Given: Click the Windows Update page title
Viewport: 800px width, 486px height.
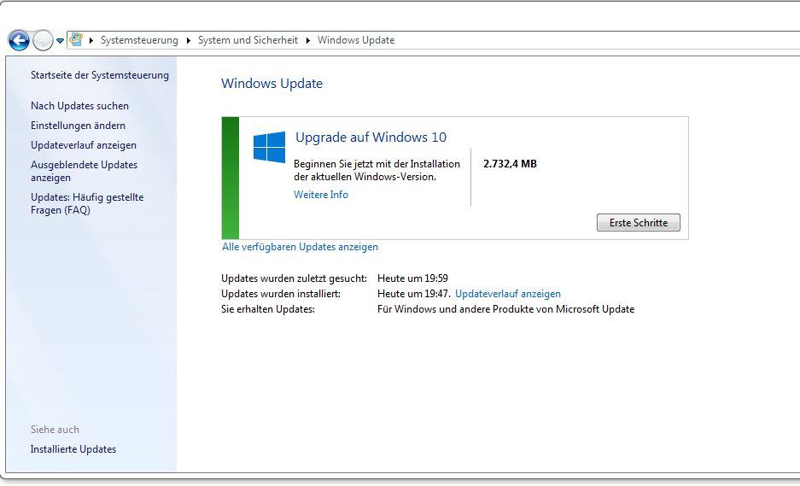Looking at the screenshot, I should click(272, 83).
